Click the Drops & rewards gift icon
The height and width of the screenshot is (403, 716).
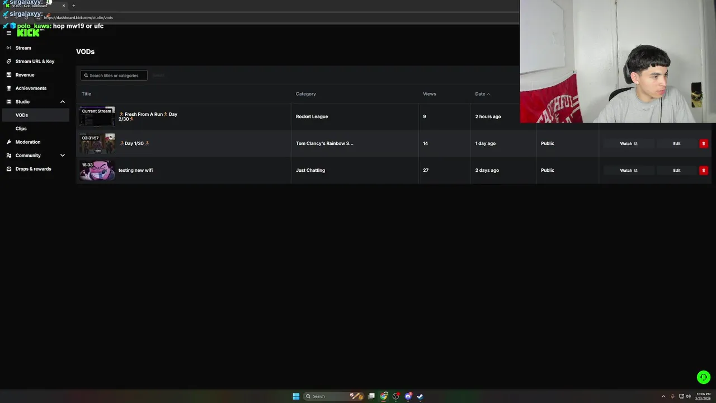pyautogui.click(x=9, y=169)
